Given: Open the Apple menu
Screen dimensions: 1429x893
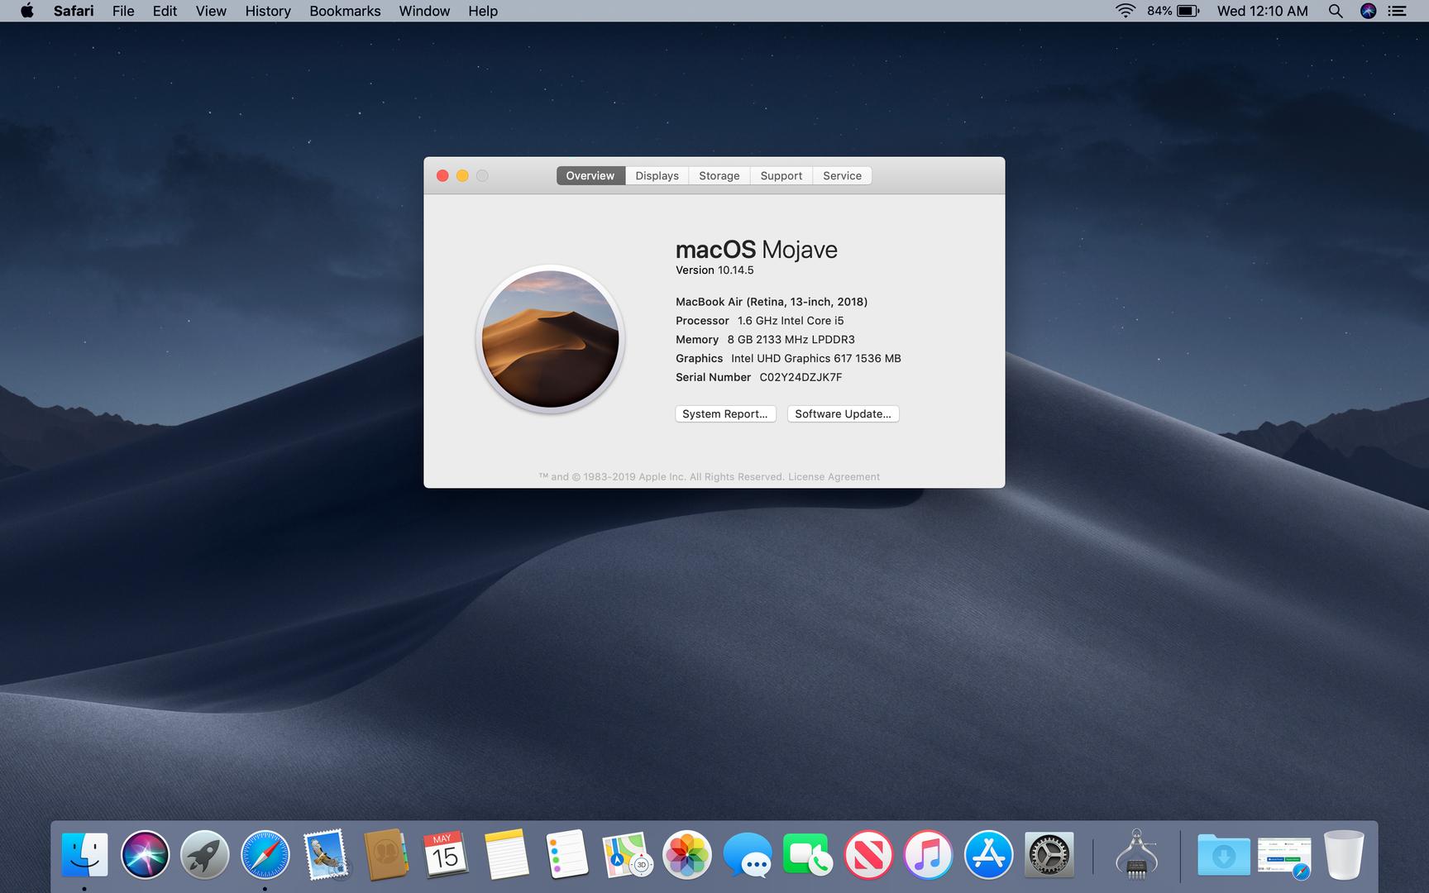Looking at the screenshot, I should pos(26,11).
